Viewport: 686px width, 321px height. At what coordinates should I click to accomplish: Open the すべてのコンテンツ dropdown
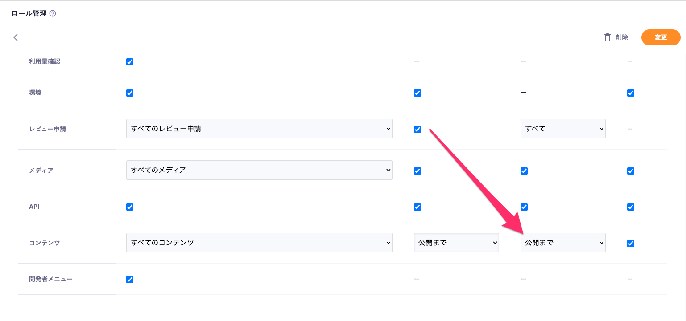[x=259, y=243]
